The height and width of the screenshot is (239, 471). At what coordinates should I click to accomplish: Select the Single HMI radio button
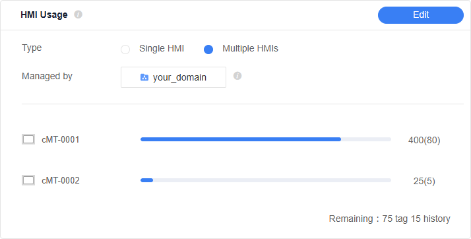[x=125, y=50]
